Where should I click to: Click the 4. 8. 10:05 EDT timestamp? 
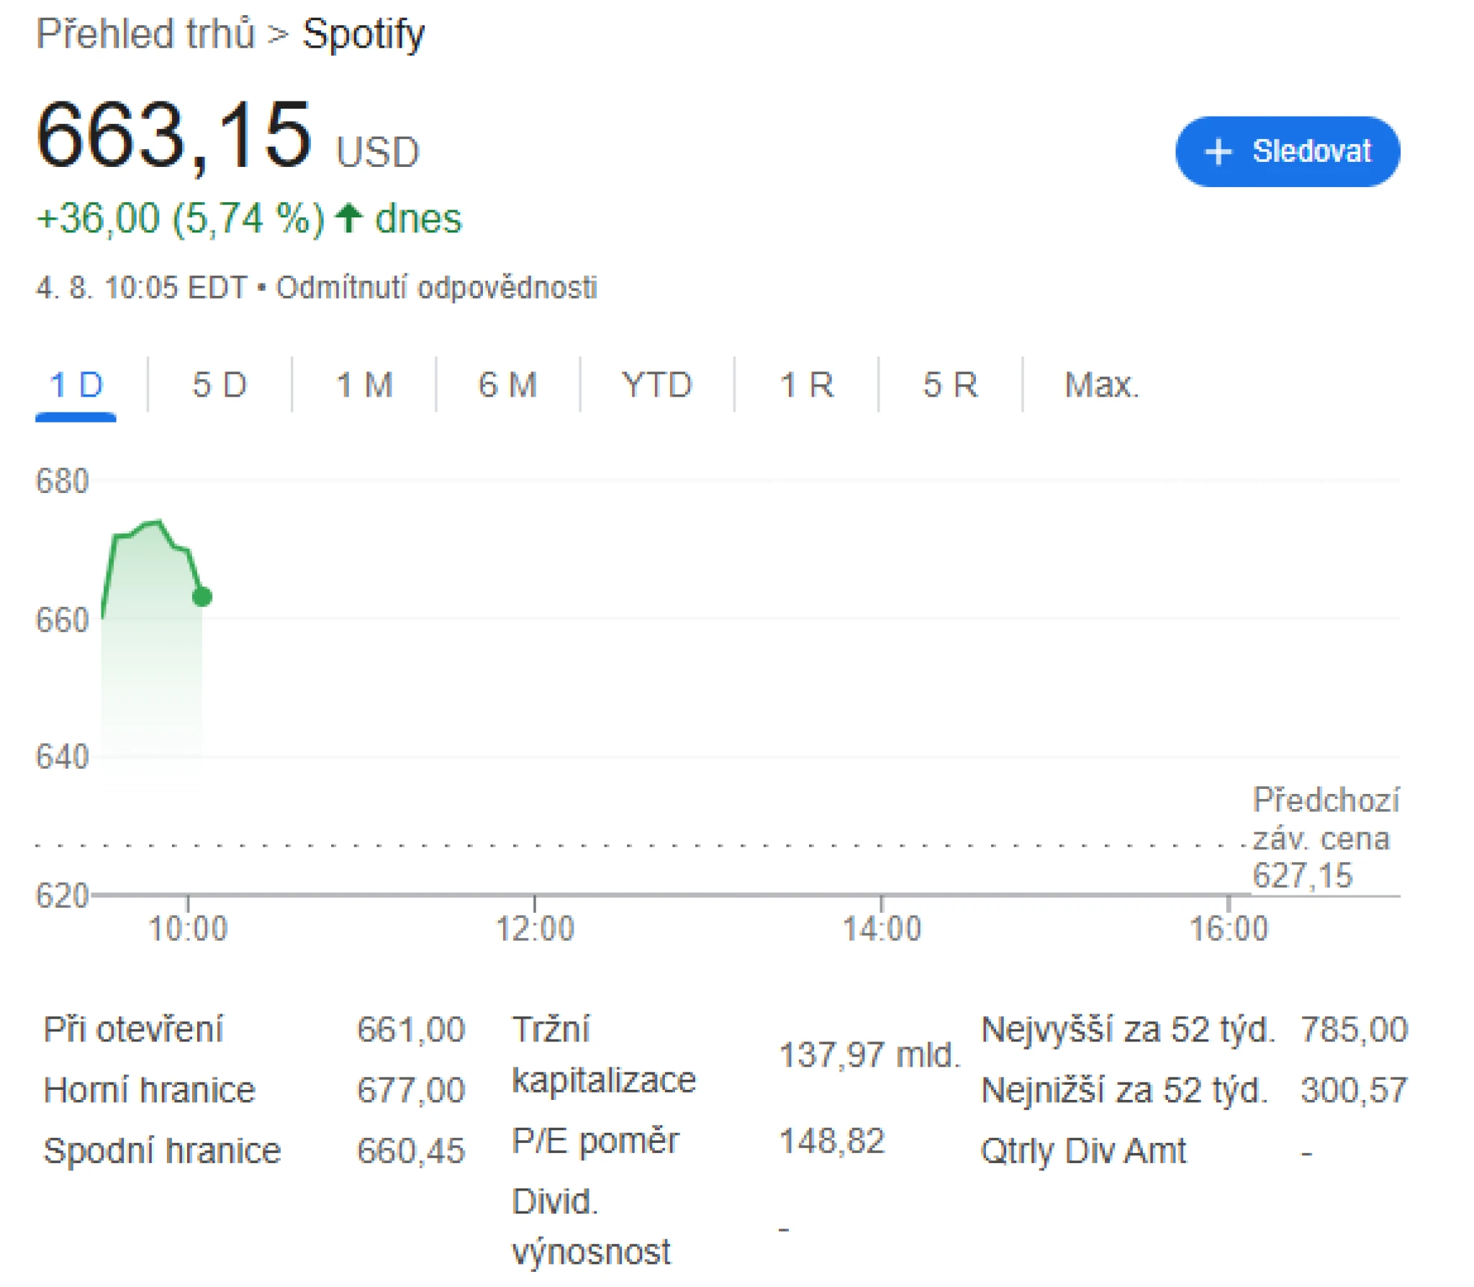(142, 287)
